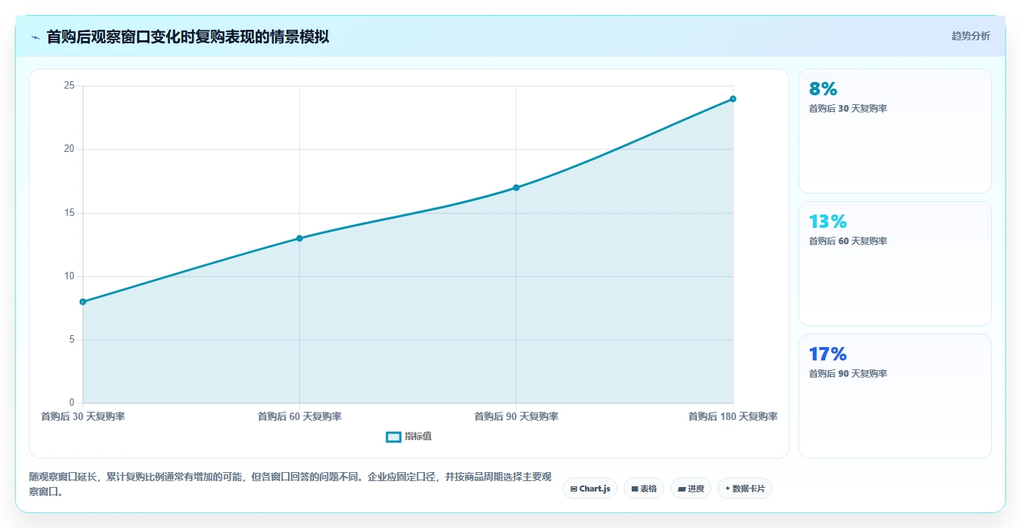Click the data point for 首购后 180 天复购率
Image resolution: width=1021 pixels, height=528 pixels.
(x=733, y=99)
